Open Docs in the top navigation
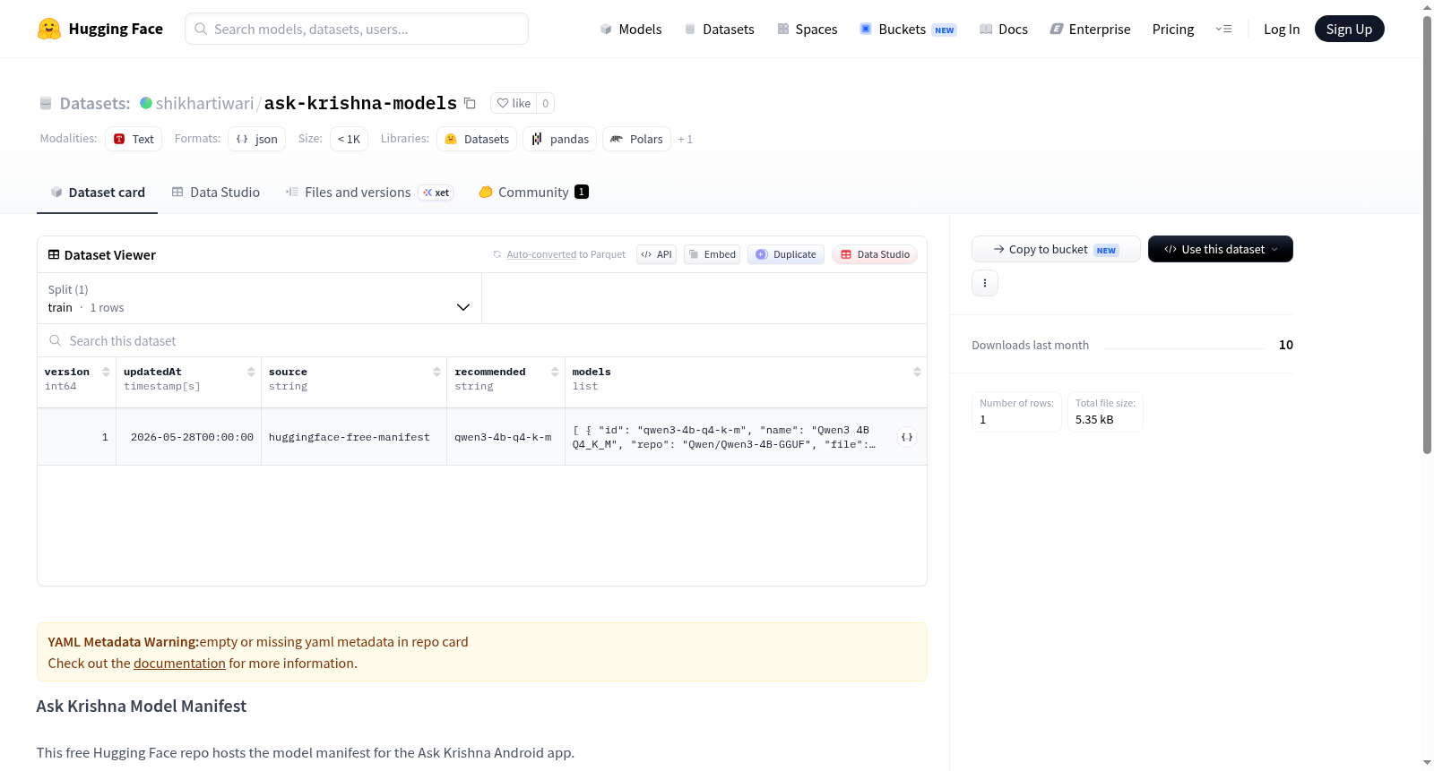The image size is (1434, 771). (1004, 29)
